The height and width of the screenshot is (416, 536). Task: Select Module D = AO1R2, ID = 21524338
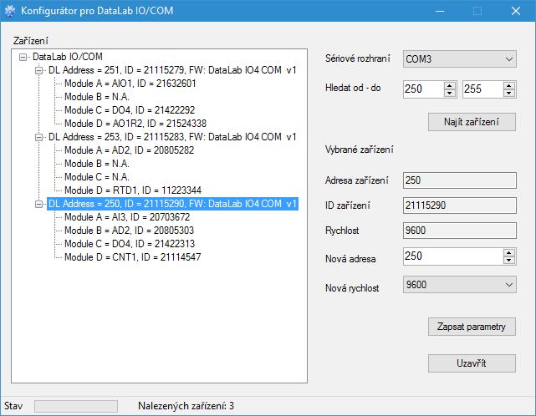tap(135, 124)
